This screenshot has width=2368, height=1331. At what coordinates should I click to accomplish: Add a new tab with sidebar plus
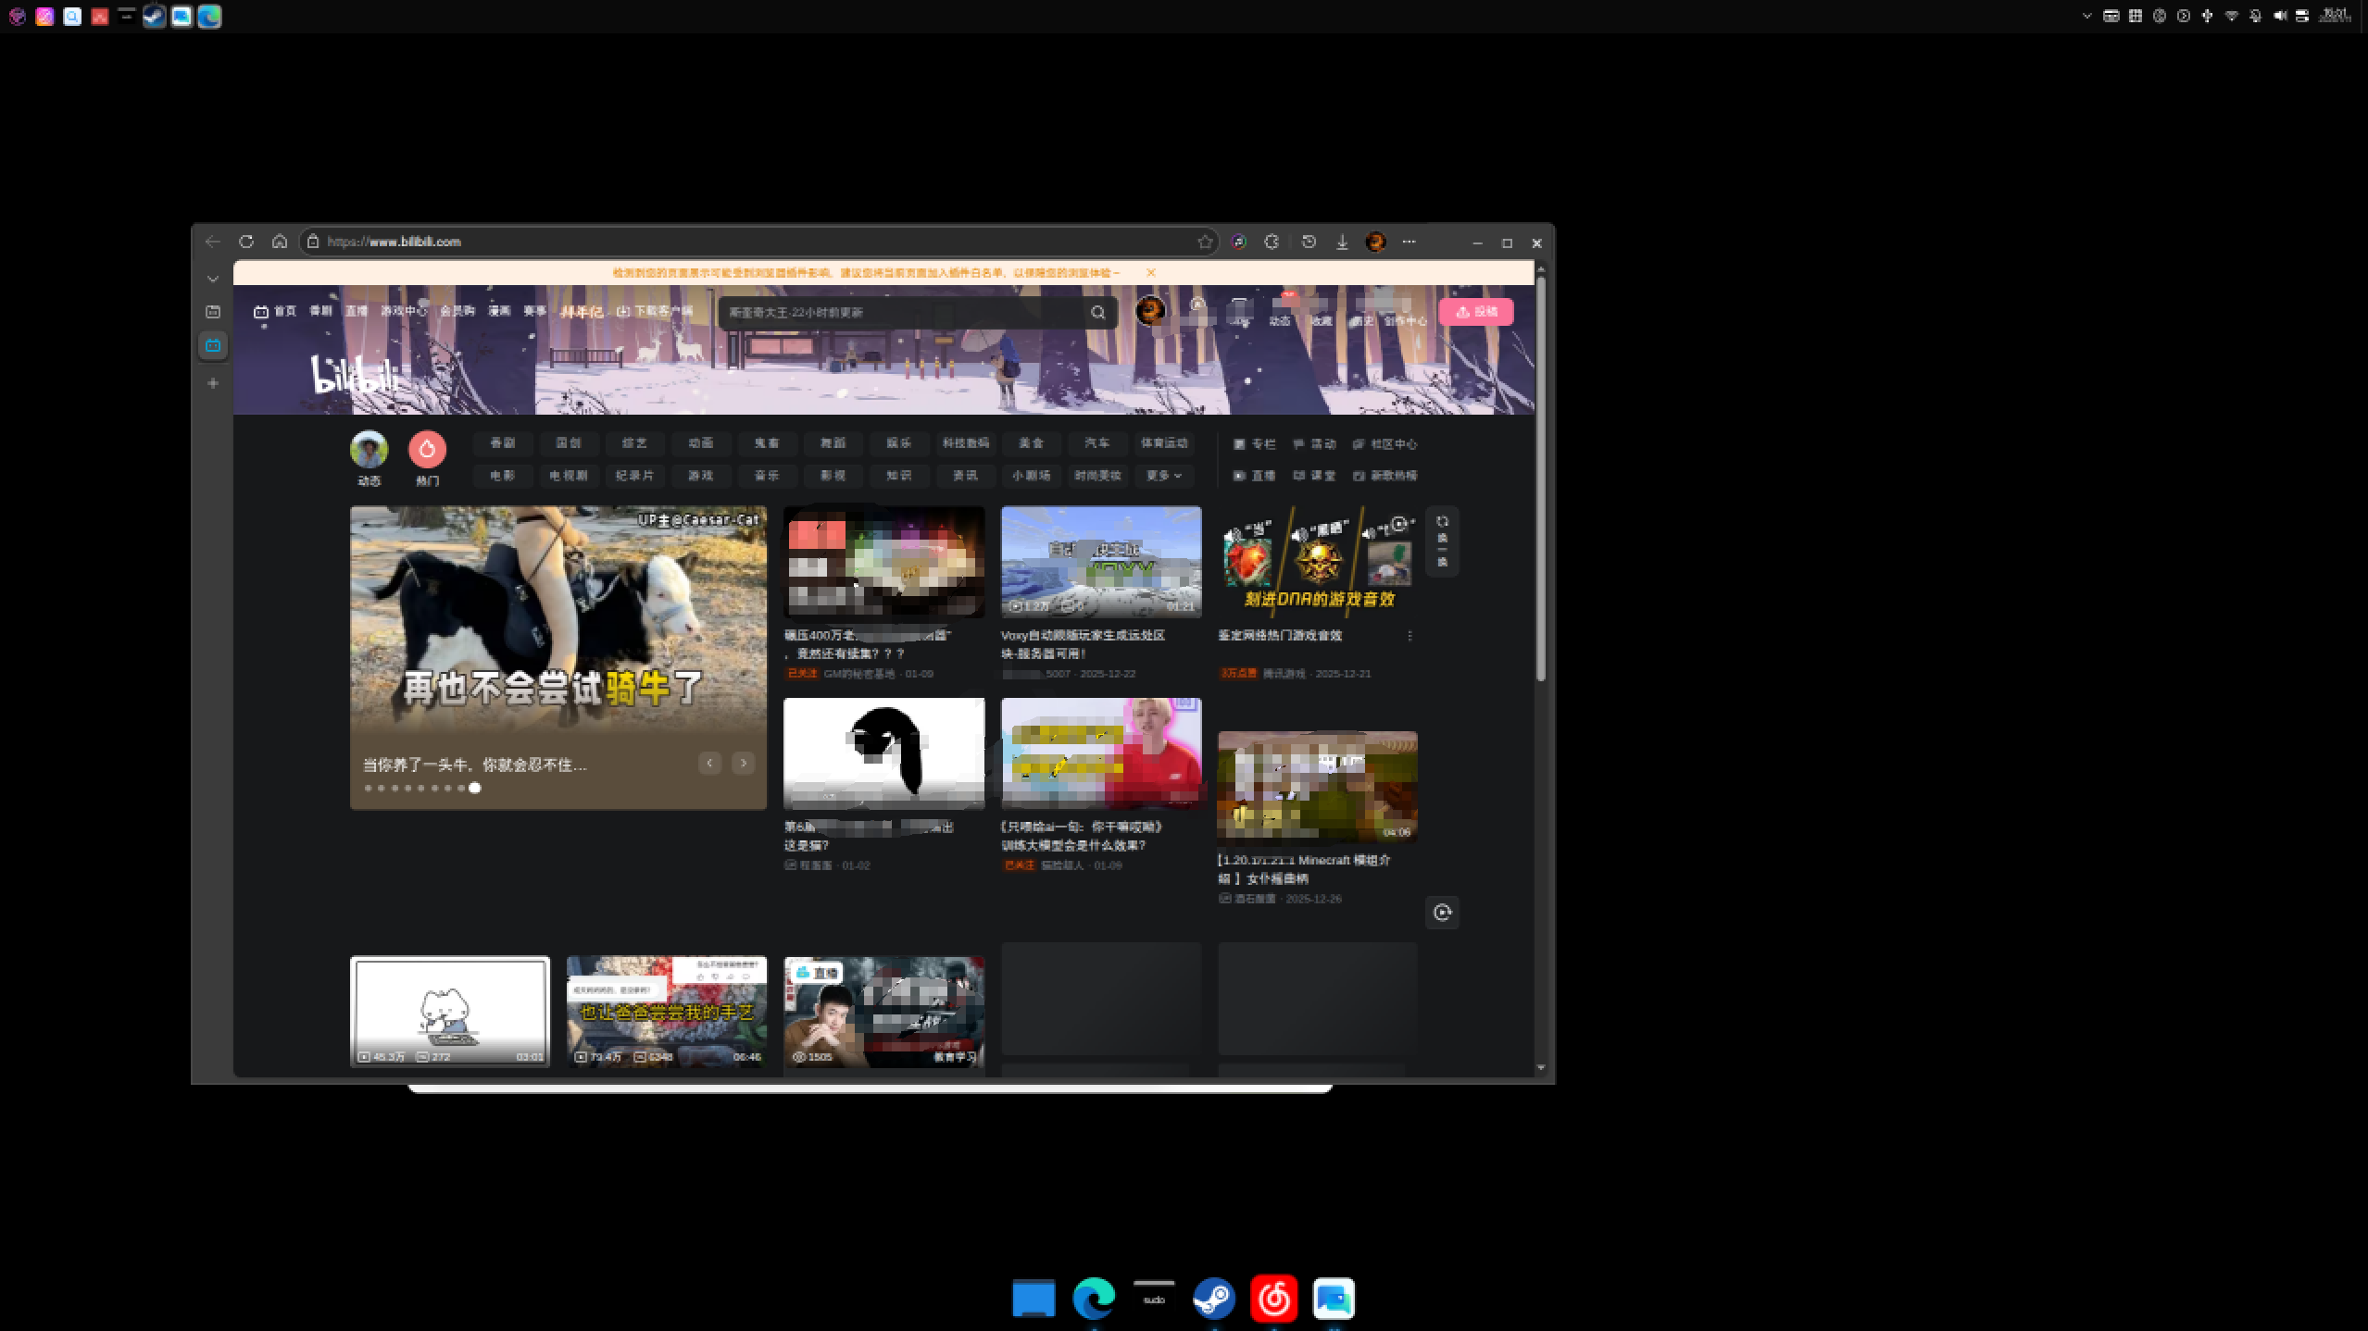point(213,383)
